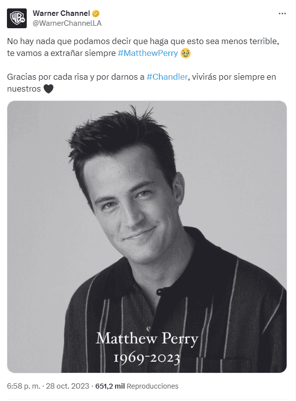Click the Warner Channel display name
Viewport: 296px width, 401px height.
click(x=61, y=13)
